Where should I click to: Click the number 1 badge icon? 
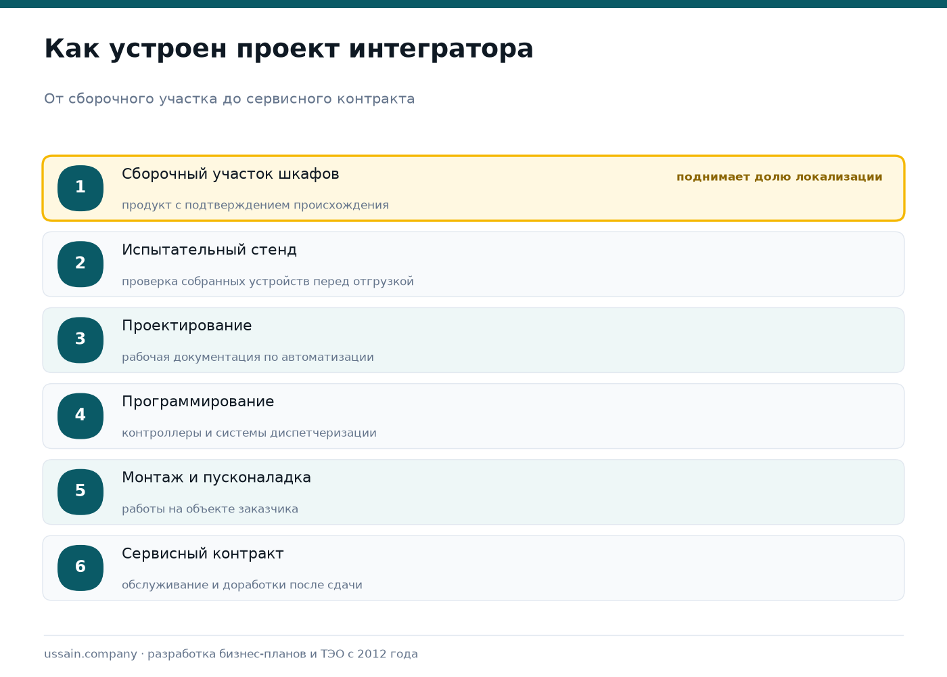click(x=80, y=188)
